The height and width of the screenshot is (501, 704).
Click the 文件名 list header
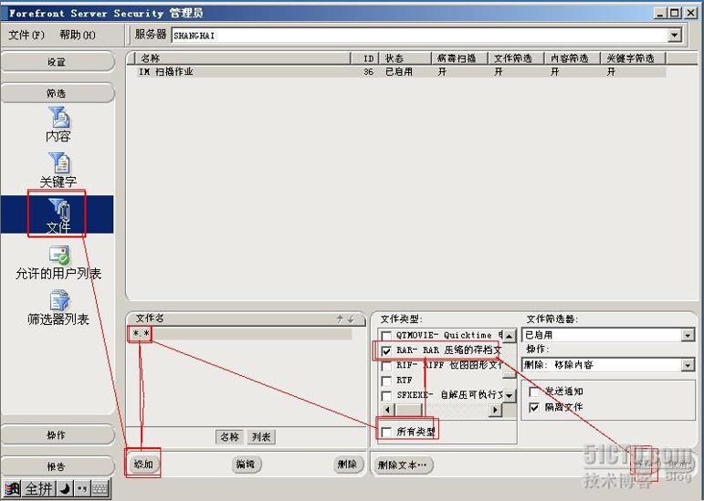[246, 318]
